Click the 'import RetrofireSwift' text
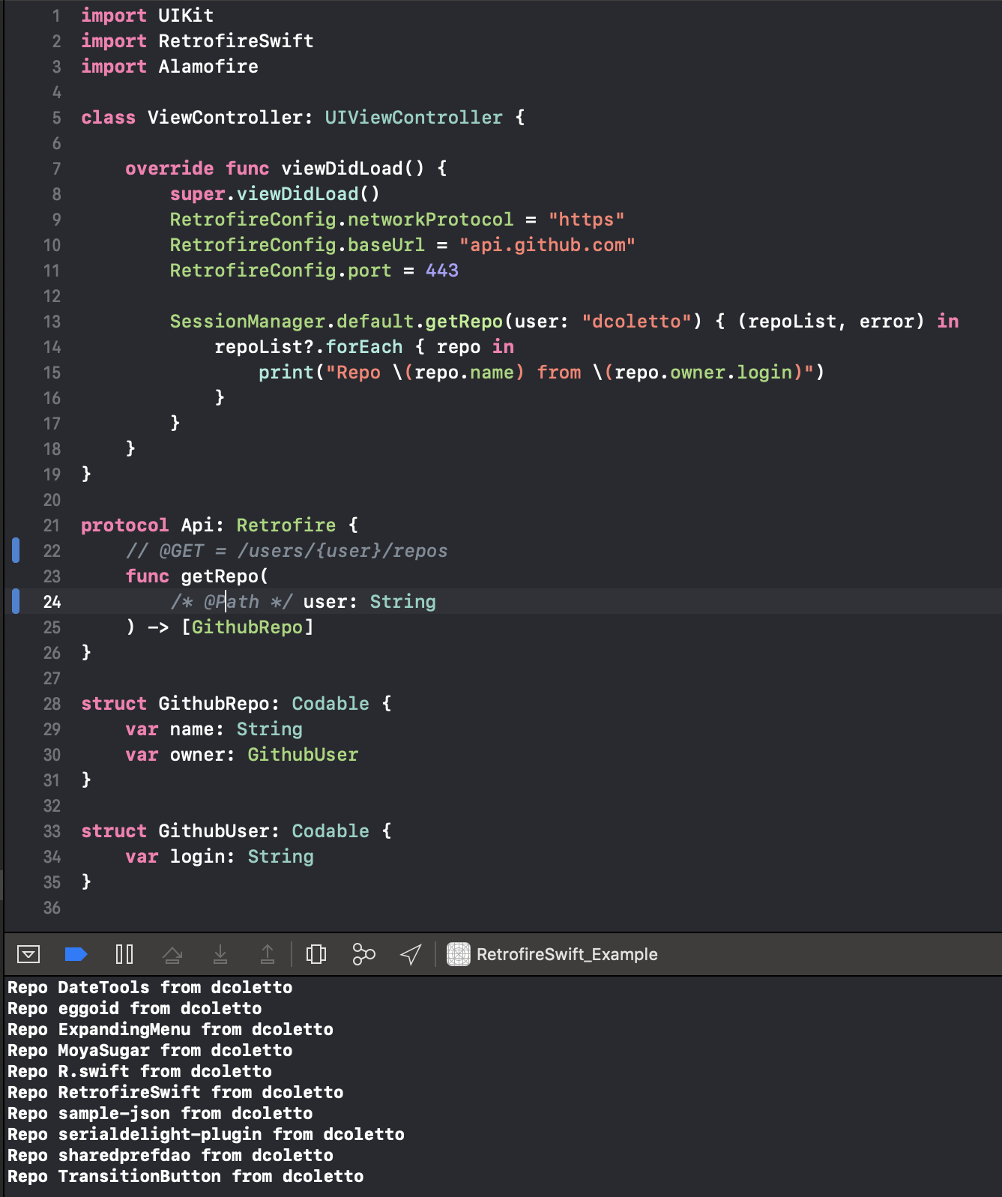1002x1197 pixels. pyautogui.click(x=198, y=41)
